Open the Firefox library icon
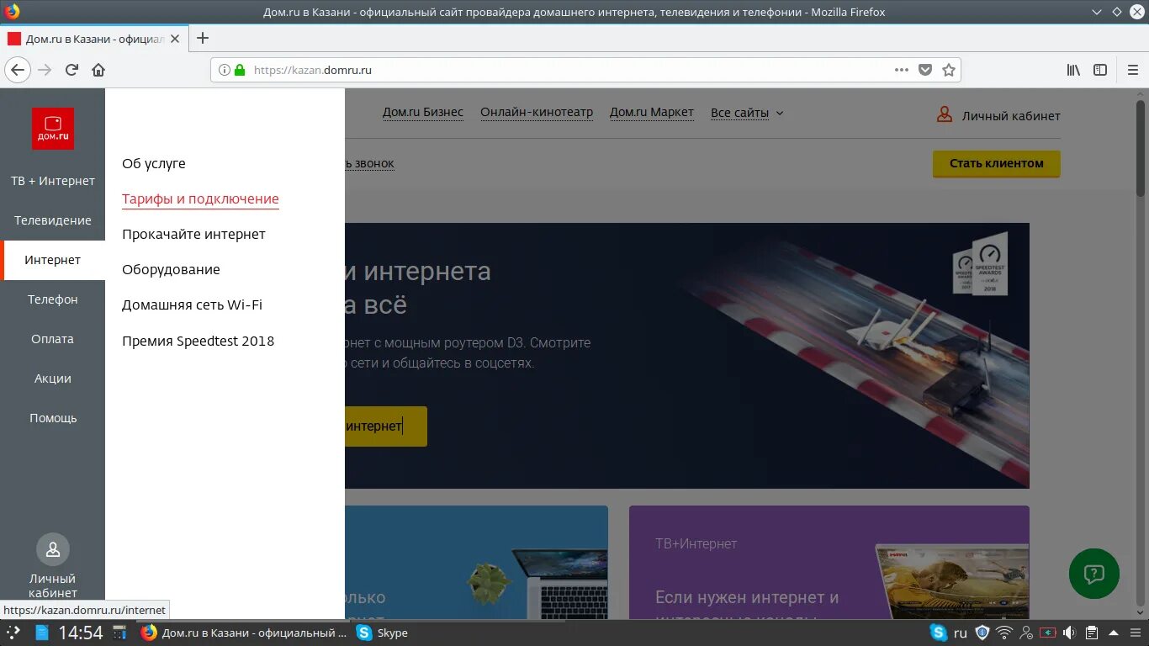 click(x=1073, y=70)
